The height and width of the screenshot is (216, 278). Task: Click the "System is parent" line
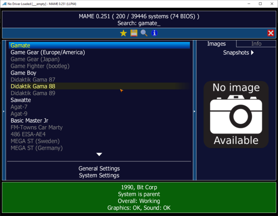pos(139,194)
